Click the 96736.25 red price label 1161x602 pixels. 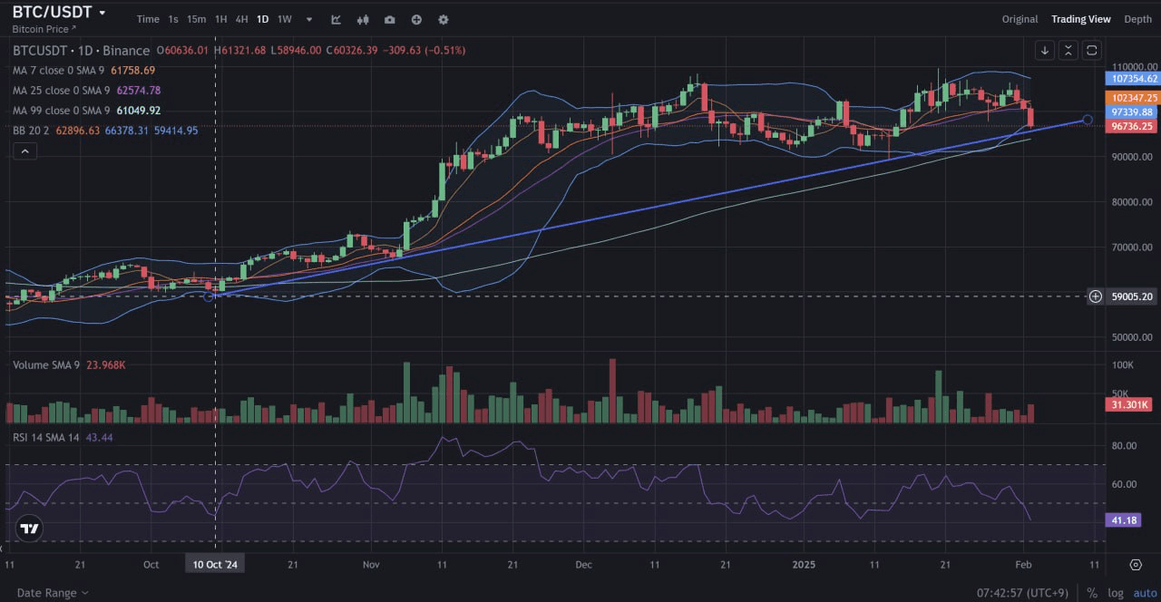(1133, 126)
